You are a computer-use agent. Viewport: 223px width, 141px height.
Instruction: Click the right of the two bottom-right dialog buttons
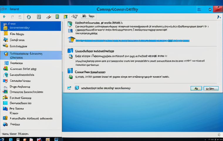tap(211, 88)
